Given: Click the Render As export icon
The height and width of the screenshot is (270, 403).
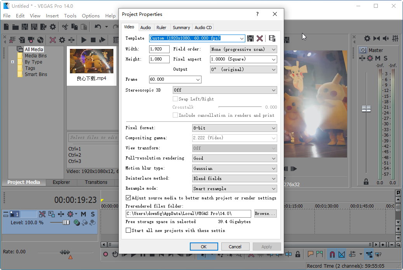Looking at the screenshot, I should click(x=43, y=27).
